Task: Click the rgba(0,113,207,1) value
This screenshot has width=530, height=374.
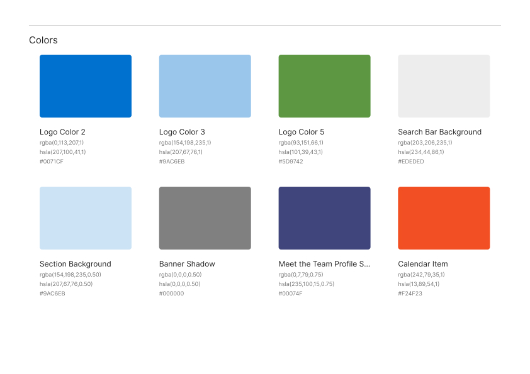Action: (62, 143)
